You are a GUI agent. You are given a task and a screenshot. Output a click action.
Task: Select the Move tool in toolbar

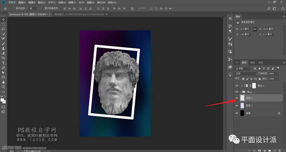(3, 20)
